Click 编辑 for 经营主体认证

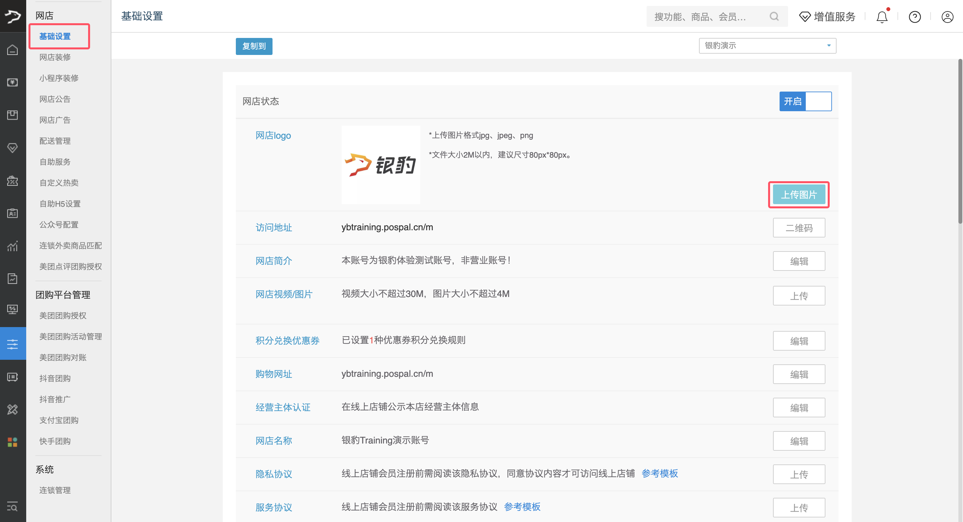799,408
